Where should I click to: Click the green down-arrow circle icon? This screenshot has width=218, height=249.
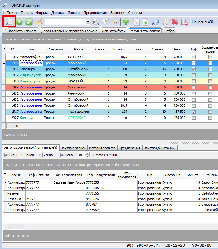19,22
